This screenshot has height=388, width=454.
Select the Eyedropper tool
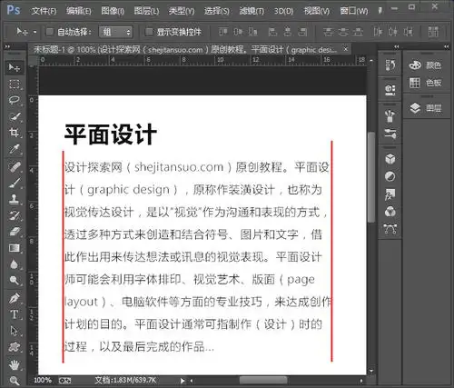[15, 149]
